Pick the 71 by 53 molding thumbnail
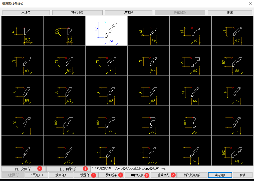The width and height of the screenshot is (254, 181). tap(148, 61)
